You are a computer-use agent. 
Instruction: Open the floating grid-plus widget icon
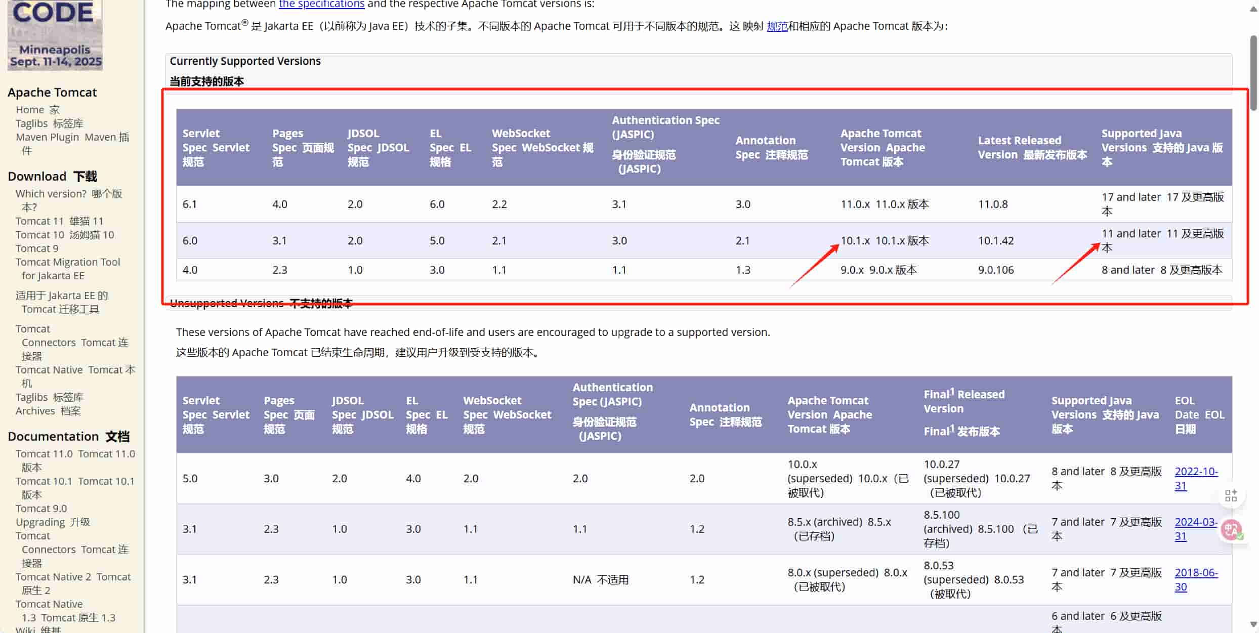click(x=1231, y=495)
